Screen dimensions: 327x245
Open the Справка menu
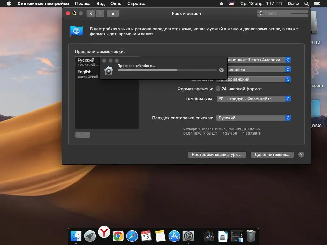[x=136, y=4]
